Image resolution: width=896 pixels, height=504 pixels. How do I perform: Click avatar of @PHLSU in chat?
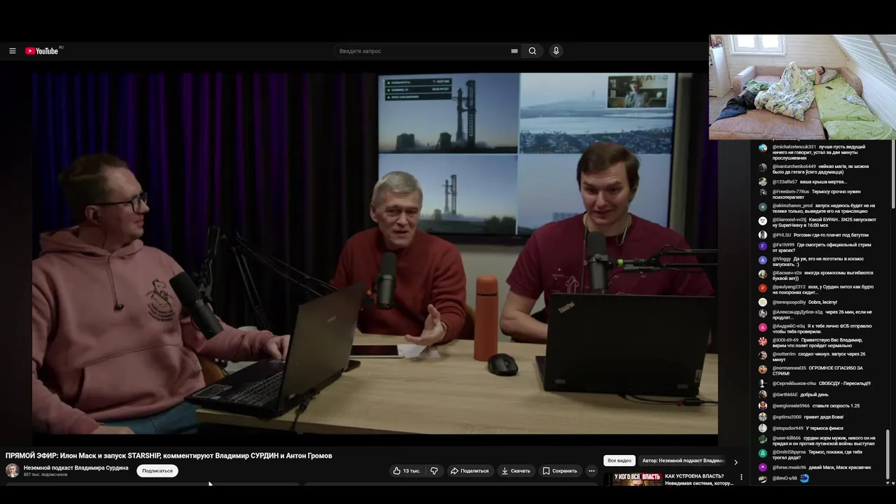[x=763, y=235]
